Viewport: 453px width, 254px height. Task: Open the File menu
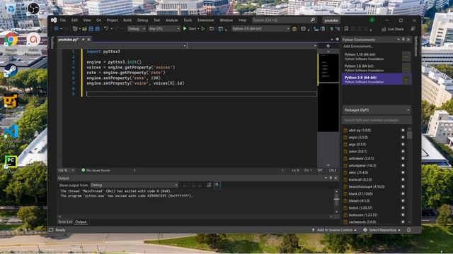(x=63, y=20)
